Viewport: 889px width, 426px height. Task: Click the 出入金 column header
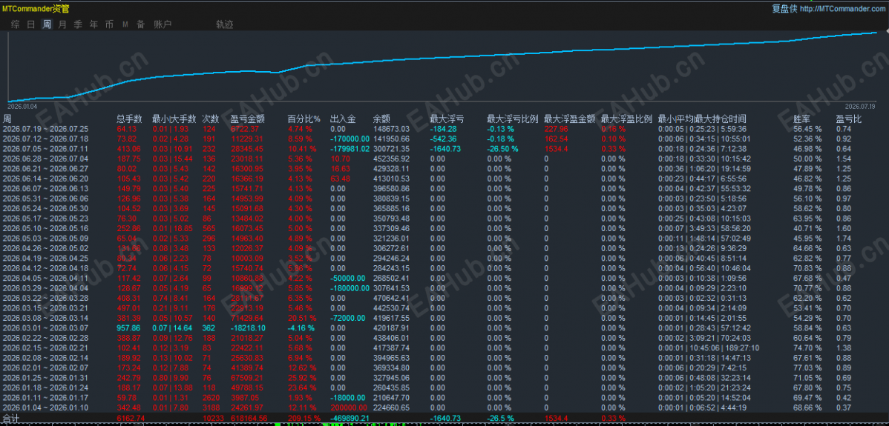click(x=342, y=119)
